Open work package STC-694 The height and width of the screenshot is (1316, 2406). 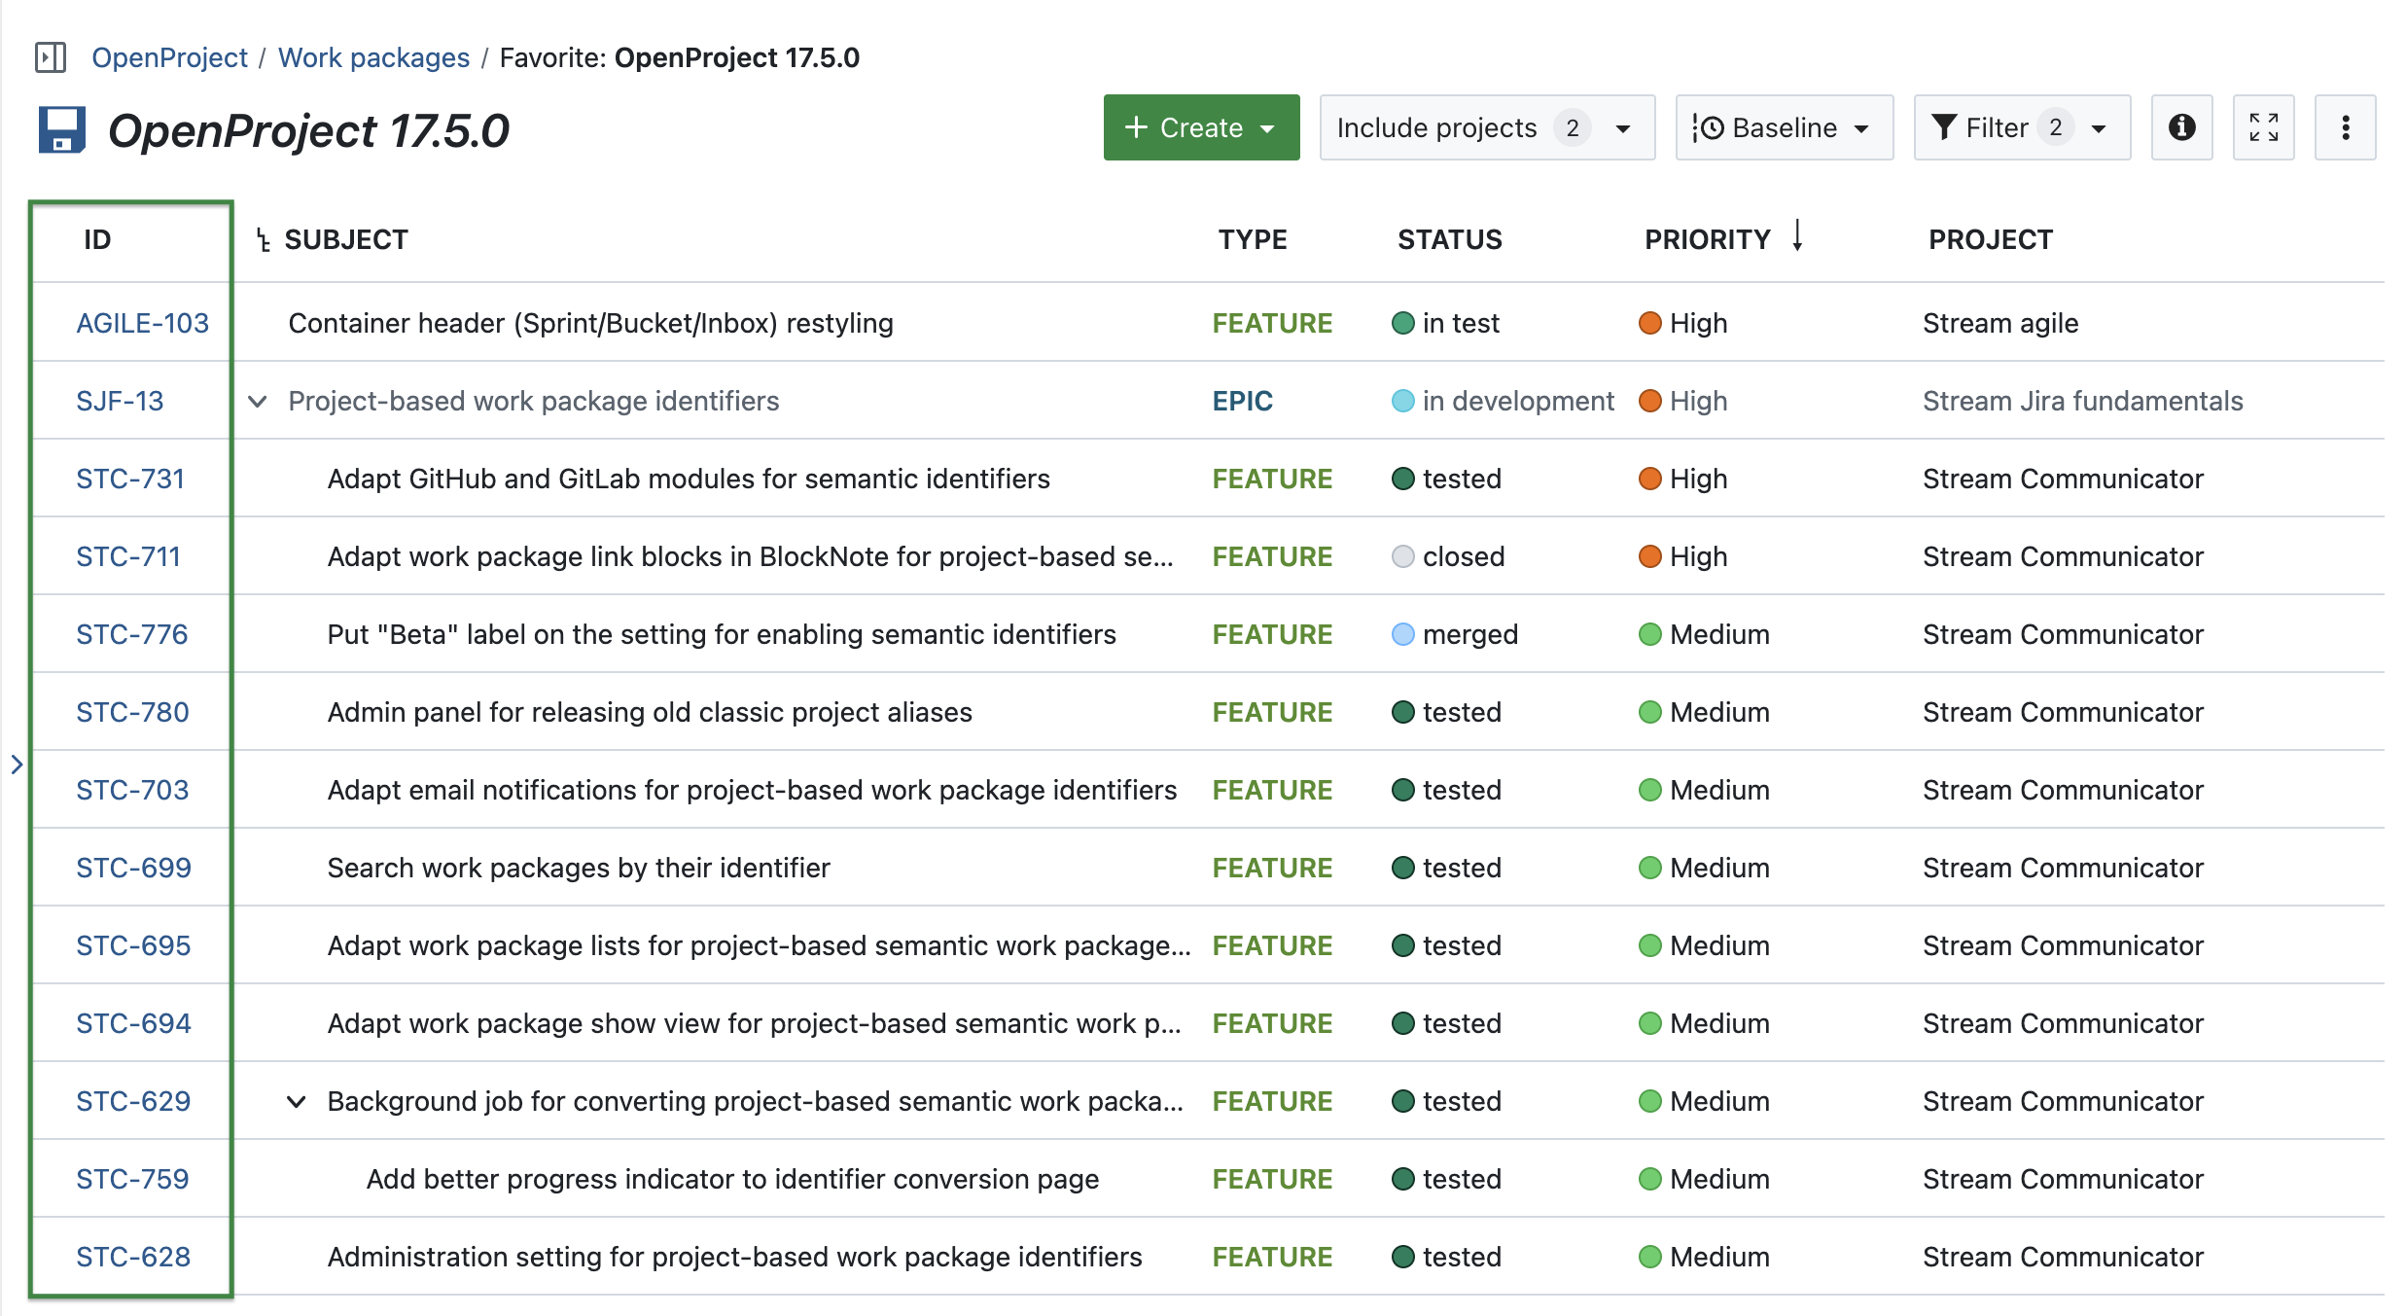click(x=133, y=1023)
